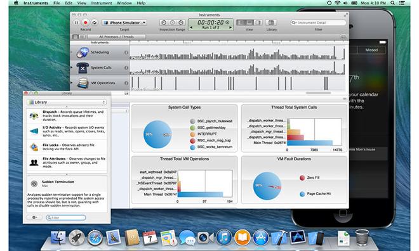
Task: Select the Dispatch instrument in Library
Action: tap(67, 116)
